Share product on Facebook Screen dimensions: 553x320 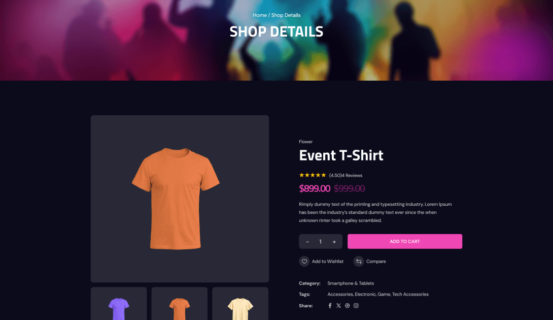click(330, 305)
